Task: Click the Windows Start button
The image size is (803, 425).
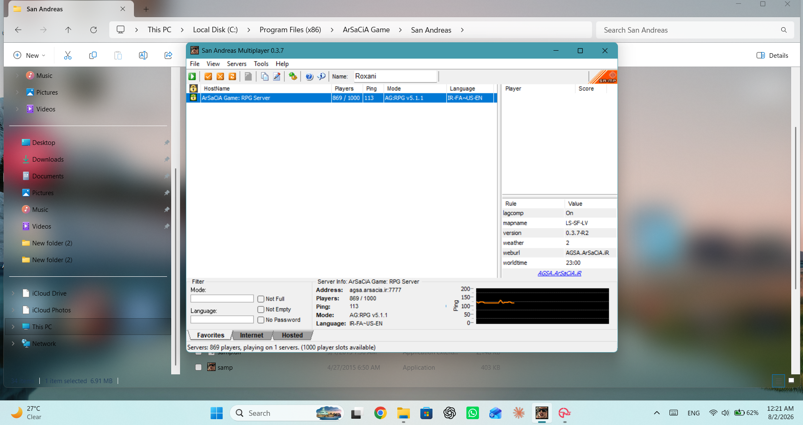Action: tap(216, 413)
